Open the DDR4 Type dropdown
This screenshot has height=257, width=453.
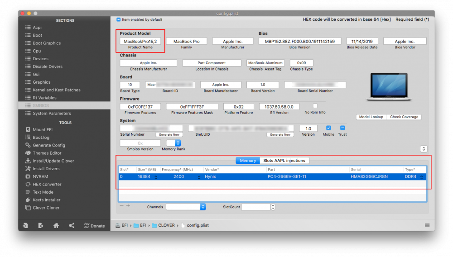pos(421,177)
